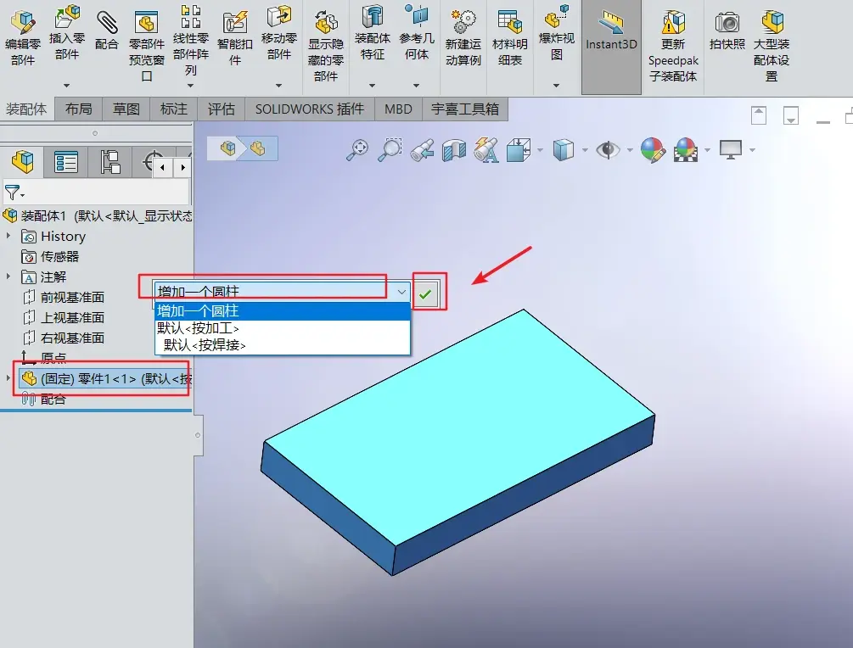Viewport: 853px width, 648px height.
Task: Select the DimXpertManager crosshair tab icon
Action: 151,161
